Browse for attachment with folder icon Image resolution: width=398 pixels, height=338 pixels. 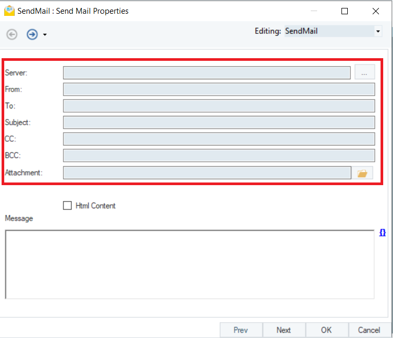(x=362, y=173)
